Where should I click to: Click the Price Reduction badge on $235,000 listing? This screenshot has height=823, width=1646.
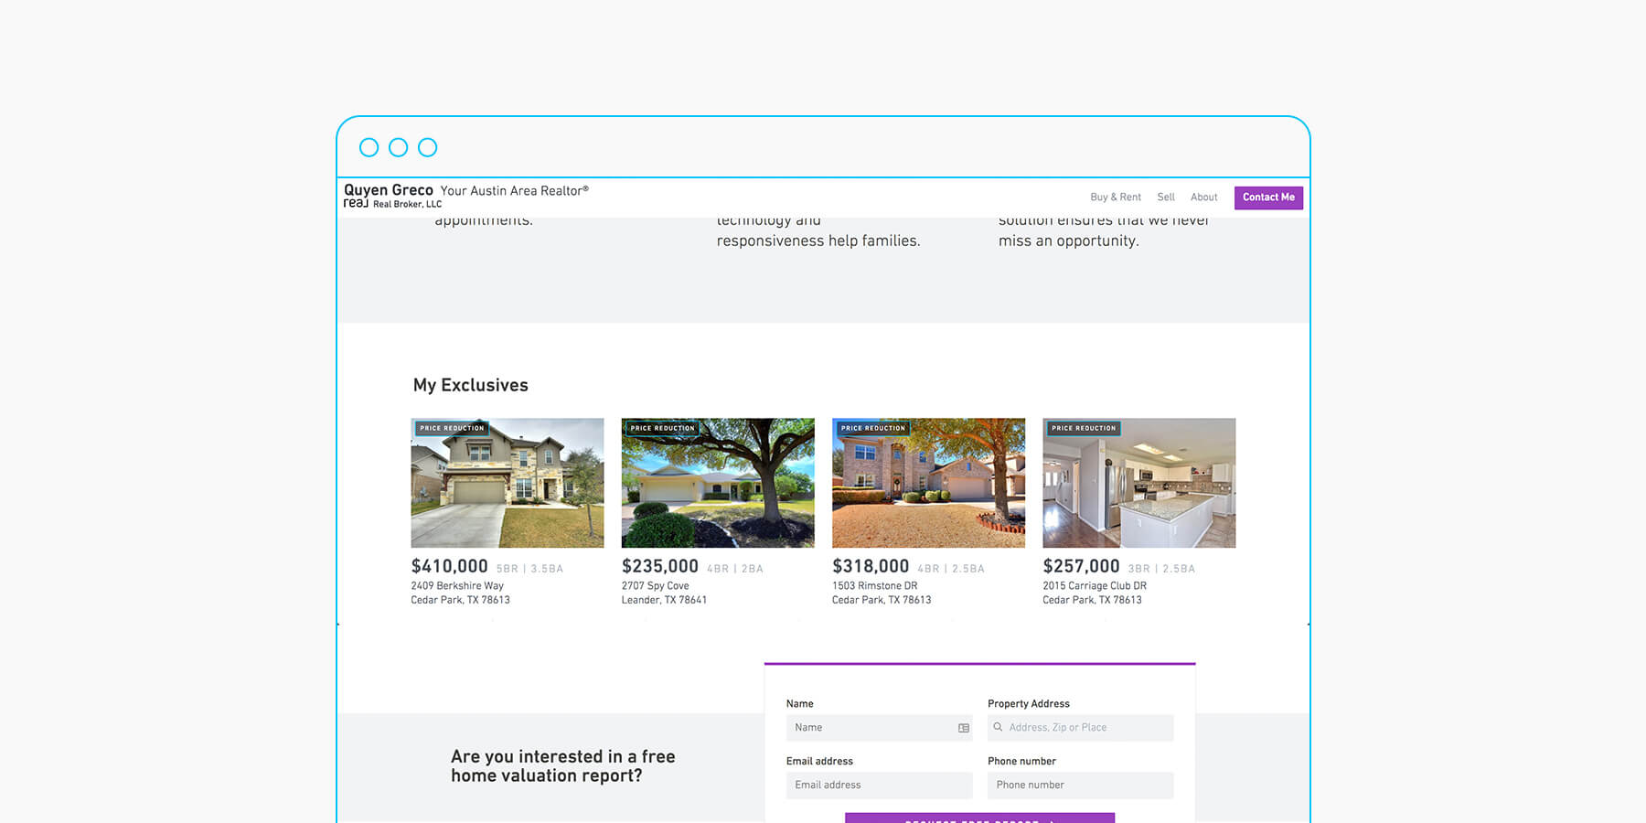[x=662, y=428]
